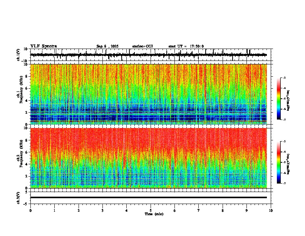Select the date text "Sep. 8 , 2025"
The height and width of the screenshot is (236, 305).
[107, 46]
